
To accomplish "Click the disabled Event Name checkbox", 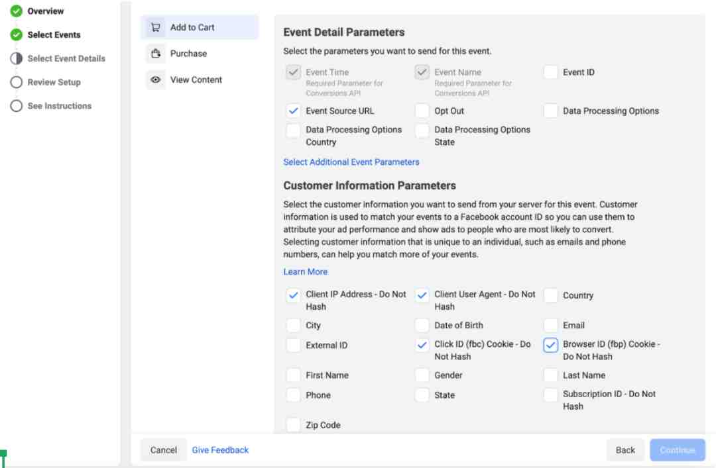I will tap(422, 72).
